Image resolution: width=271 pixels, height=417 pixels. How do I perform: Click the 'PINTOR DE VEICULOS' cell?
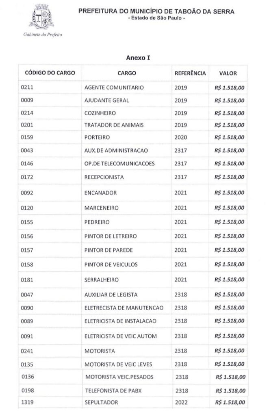point(111,265)
